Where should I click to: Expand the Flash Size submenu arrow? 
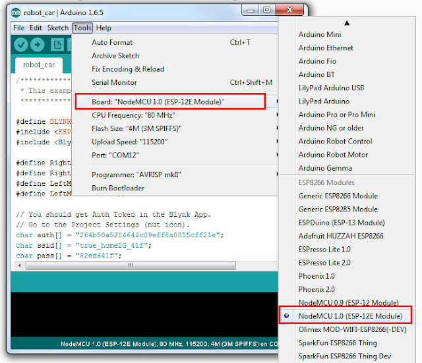tap(277, 128)
